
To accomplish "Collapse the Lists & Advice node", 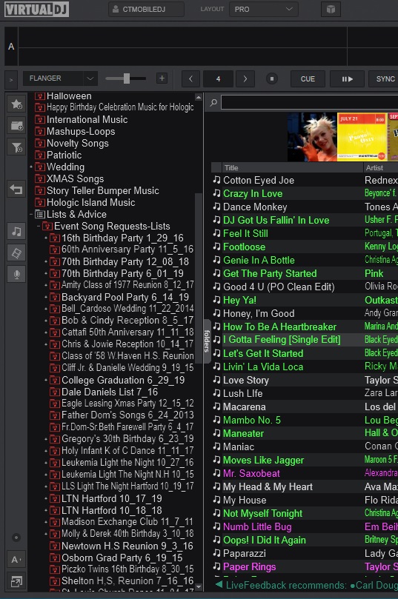I will (x=31, y=214).
